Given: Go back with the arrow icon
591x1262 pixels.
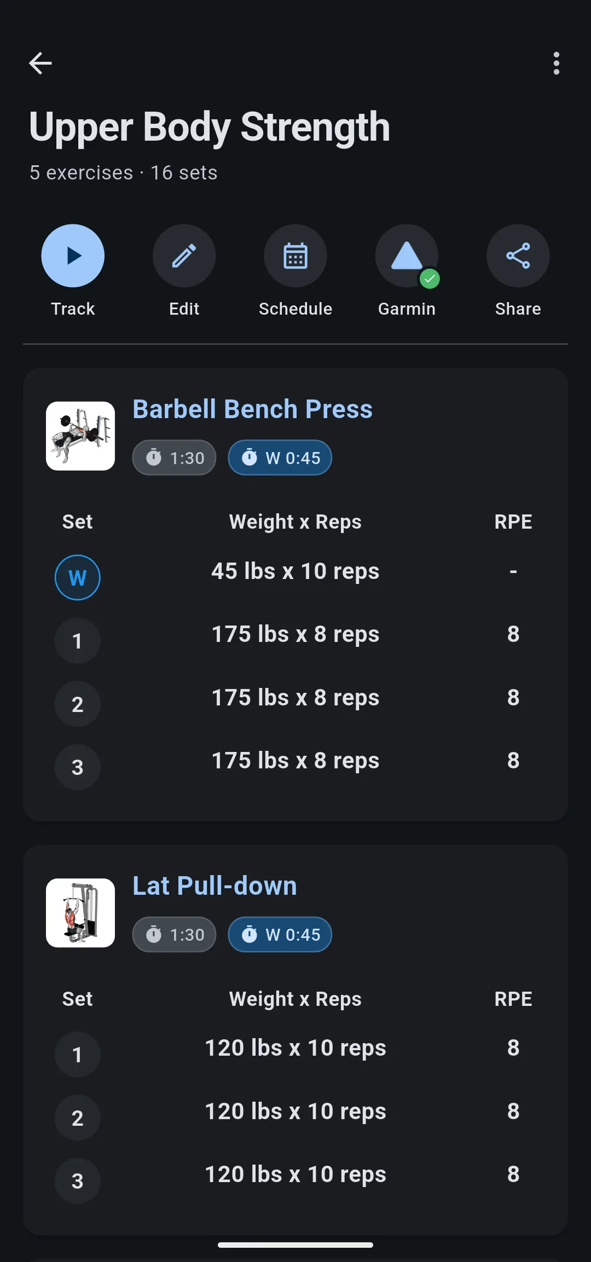Looking at the screenshot, I should point(40,63).
